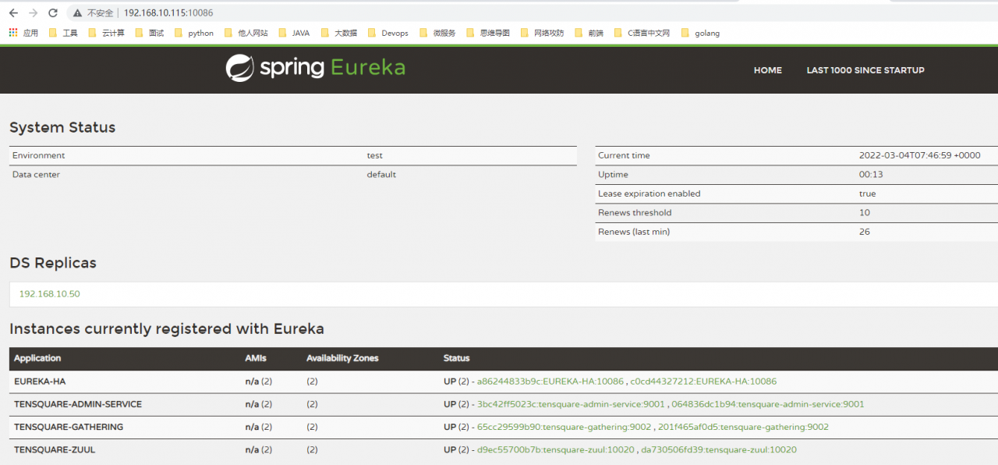
Task: Click the Environment label in System Status
Action: 39,155
